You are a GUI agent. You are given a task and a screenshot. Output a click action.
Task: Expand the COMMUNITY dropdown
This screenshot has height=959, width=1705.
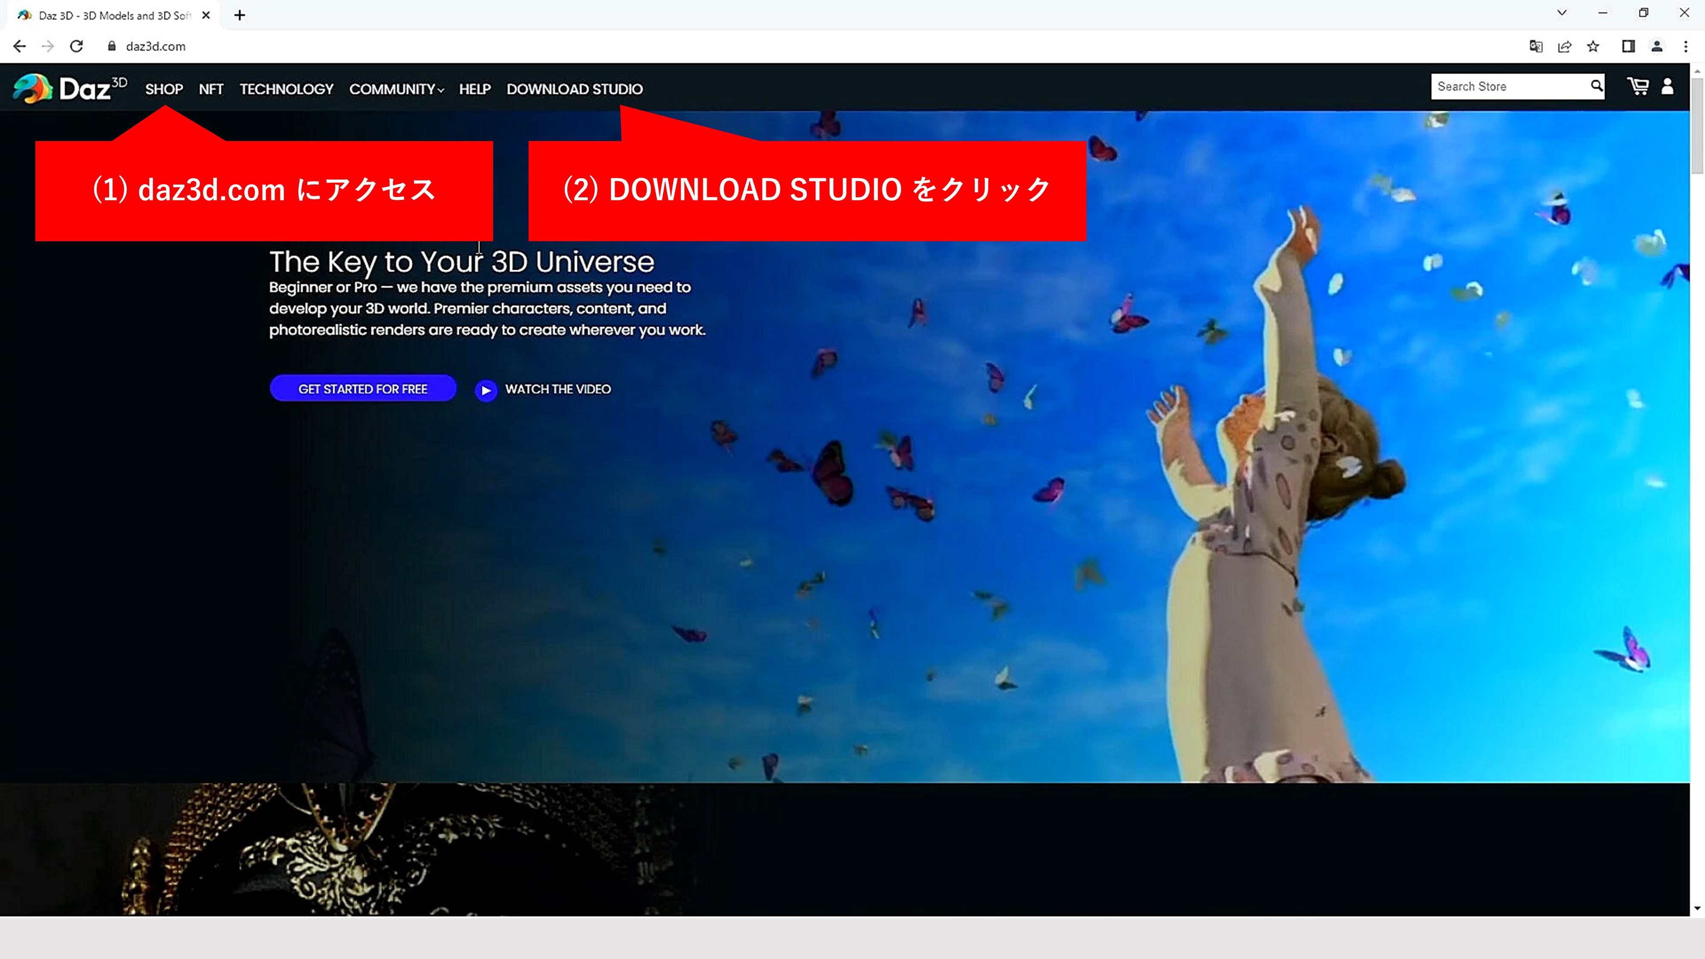pos(396,89)
